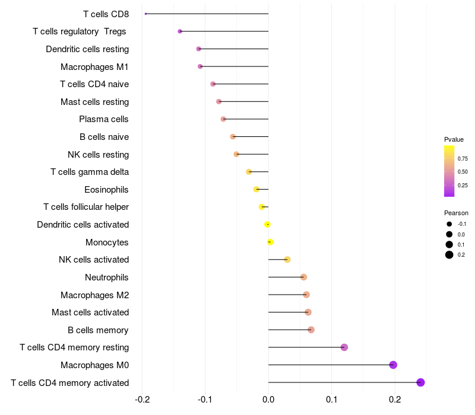
Task: Click the Pvalue gradient color bar
Action: click(x=449, y=171)
